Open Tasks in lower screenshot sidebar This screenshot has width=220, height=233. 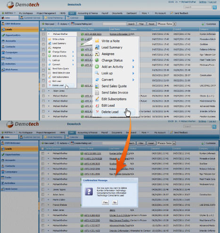click(x=19, y=177)
